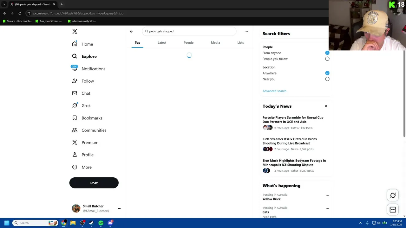This screenshot has height=228, width=406.
Task: Close the Today's News panel
Action: tap(326, 106)
